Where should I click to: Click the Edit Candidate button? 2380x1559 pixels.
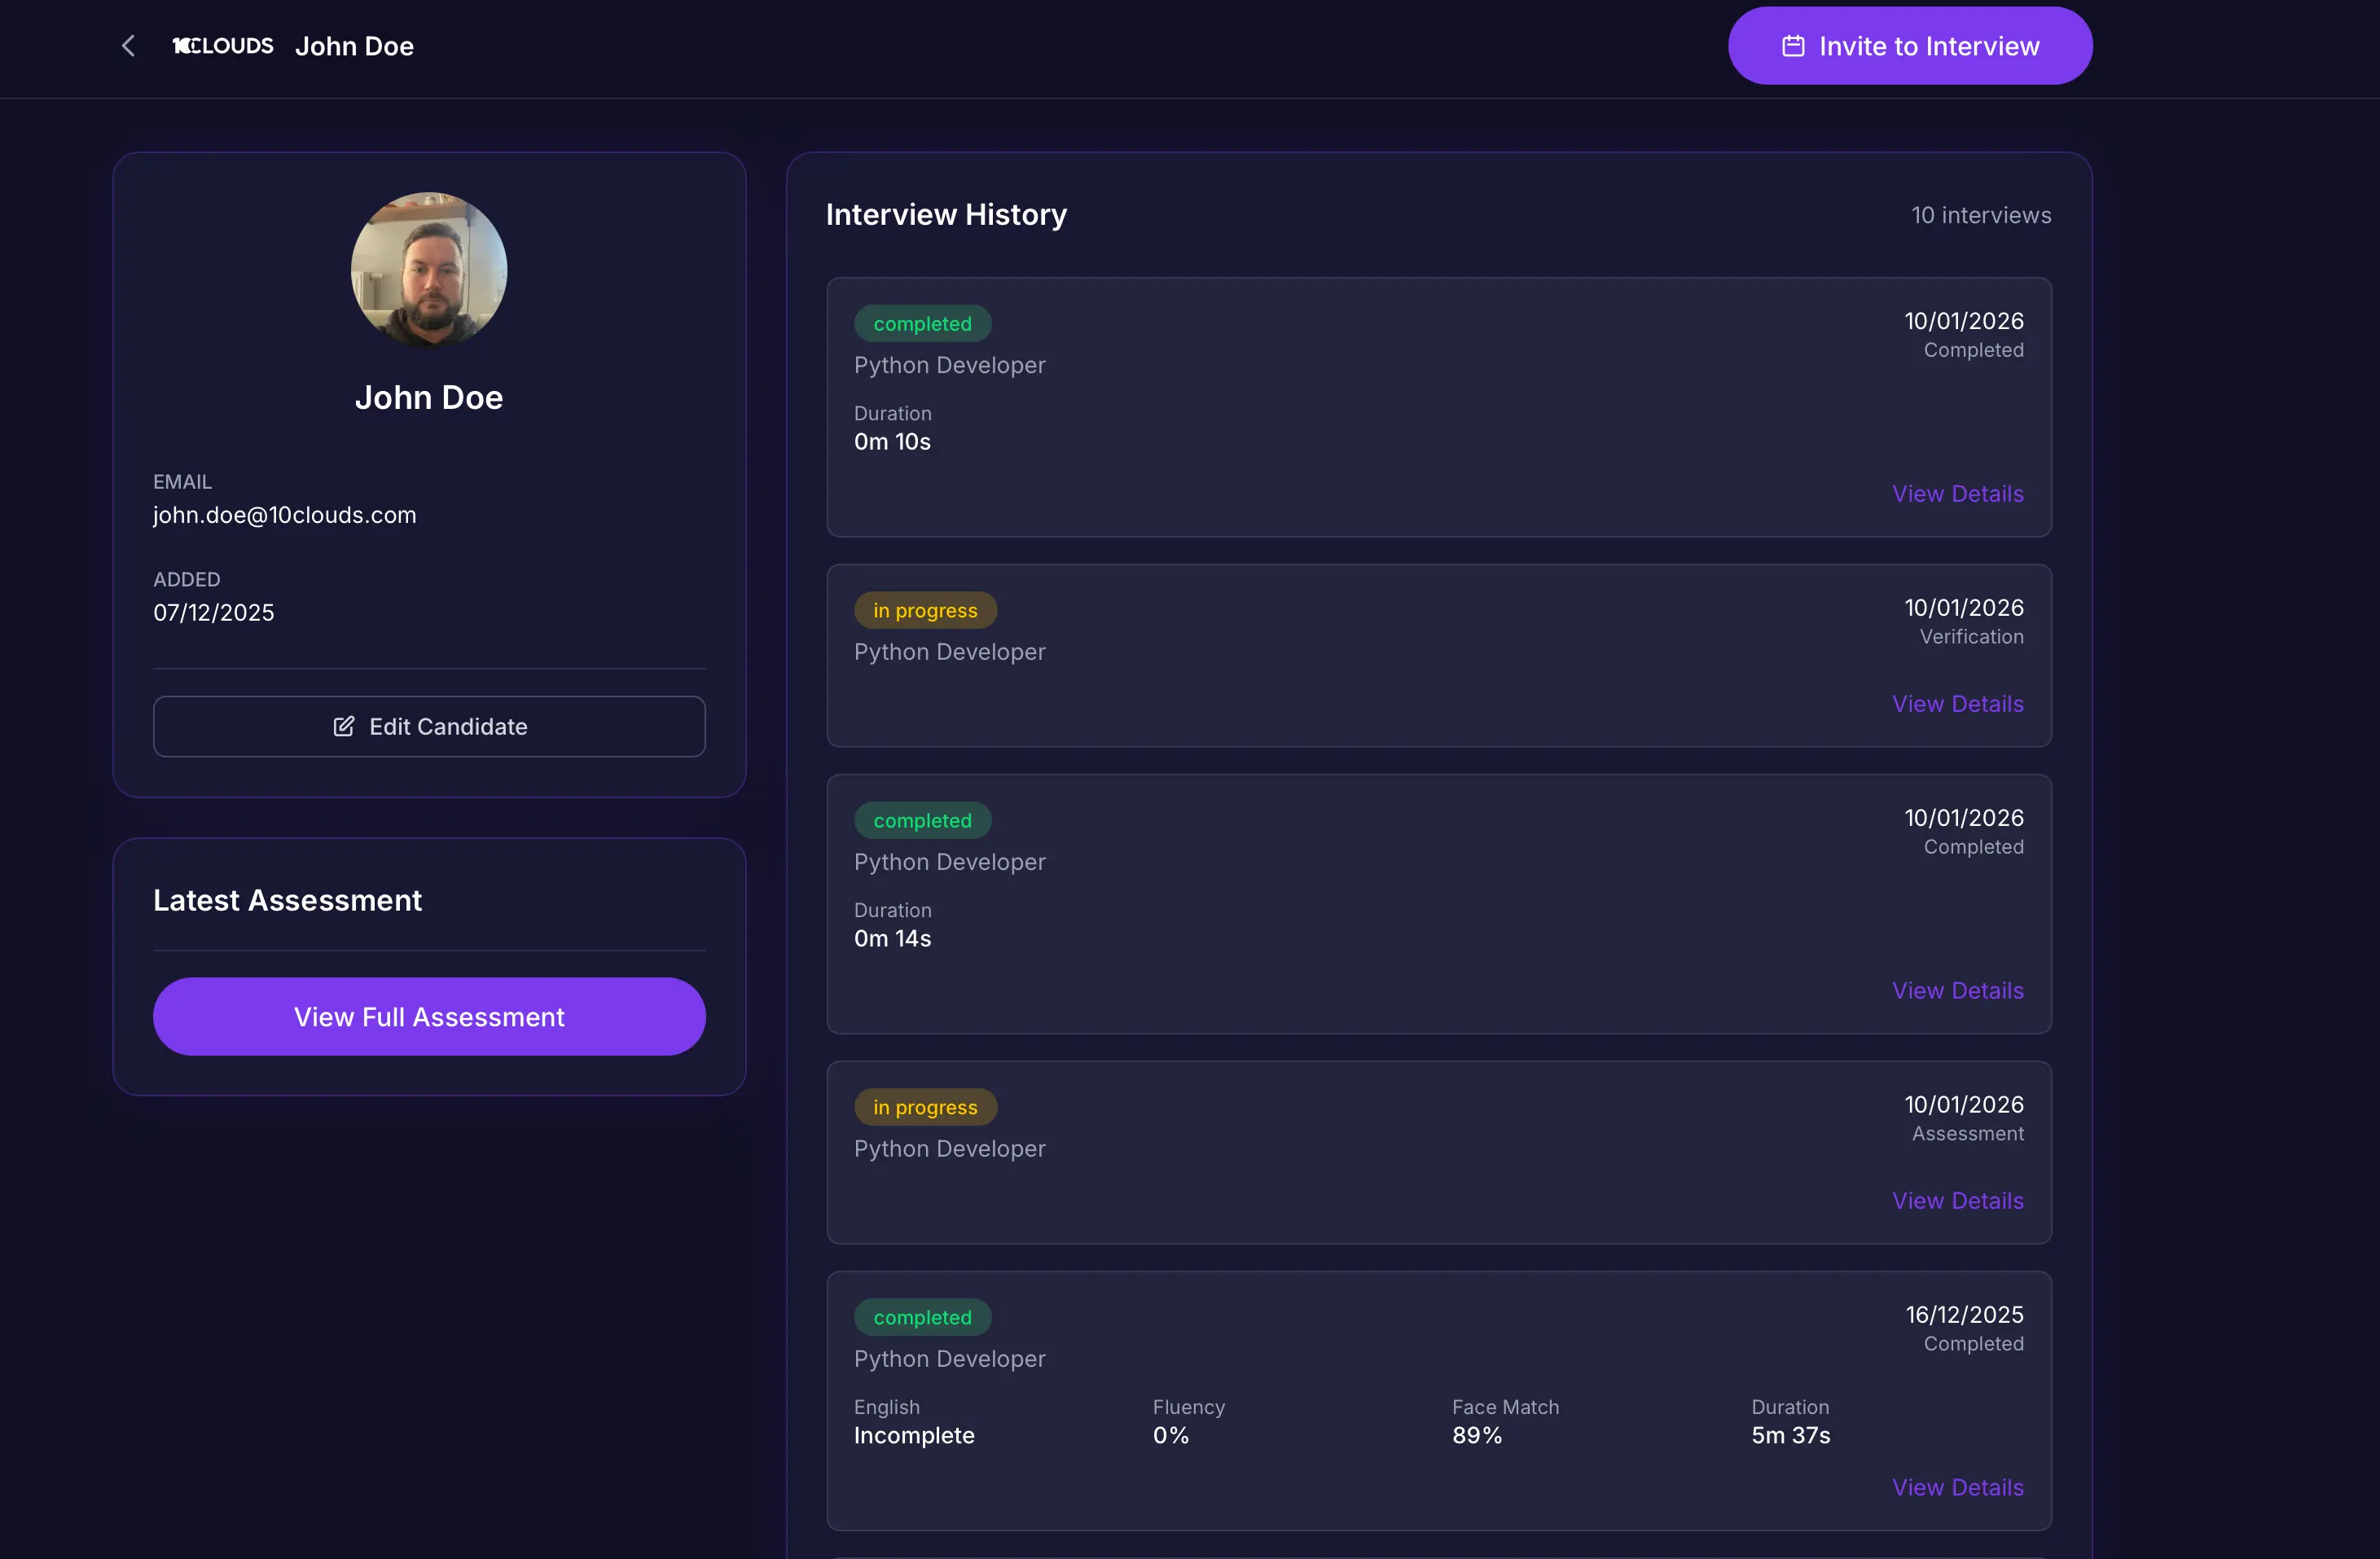tap(429, 727)
